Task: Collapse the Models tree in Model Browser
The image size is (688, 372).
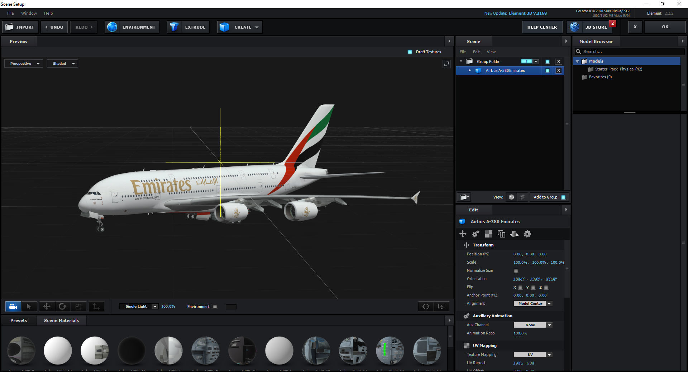Action: [577, 62]
